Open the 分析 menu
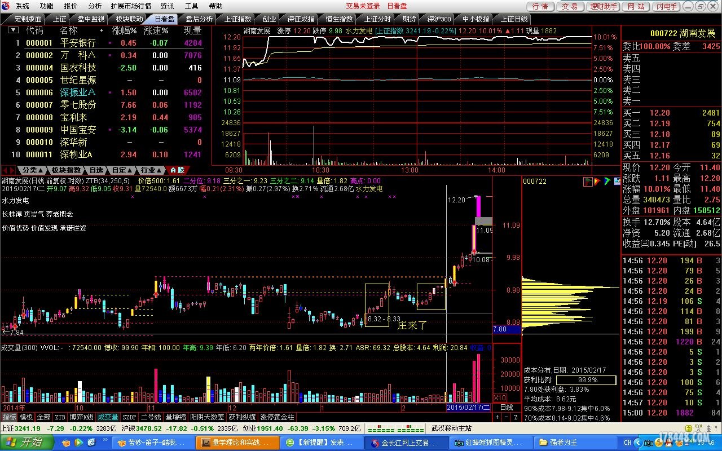 point(95,6)
